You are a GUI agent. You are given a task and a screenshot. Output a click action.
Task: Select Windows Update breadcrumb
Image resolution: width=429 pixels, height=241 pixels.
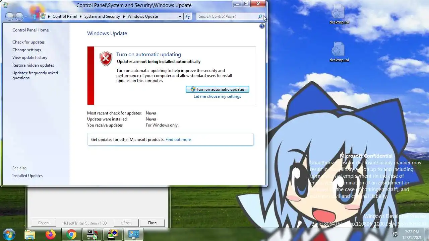(x=143, y=16)
